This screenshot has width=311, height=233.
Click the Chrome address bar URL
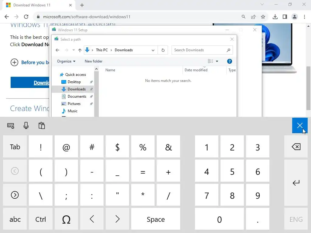point(87,17)
